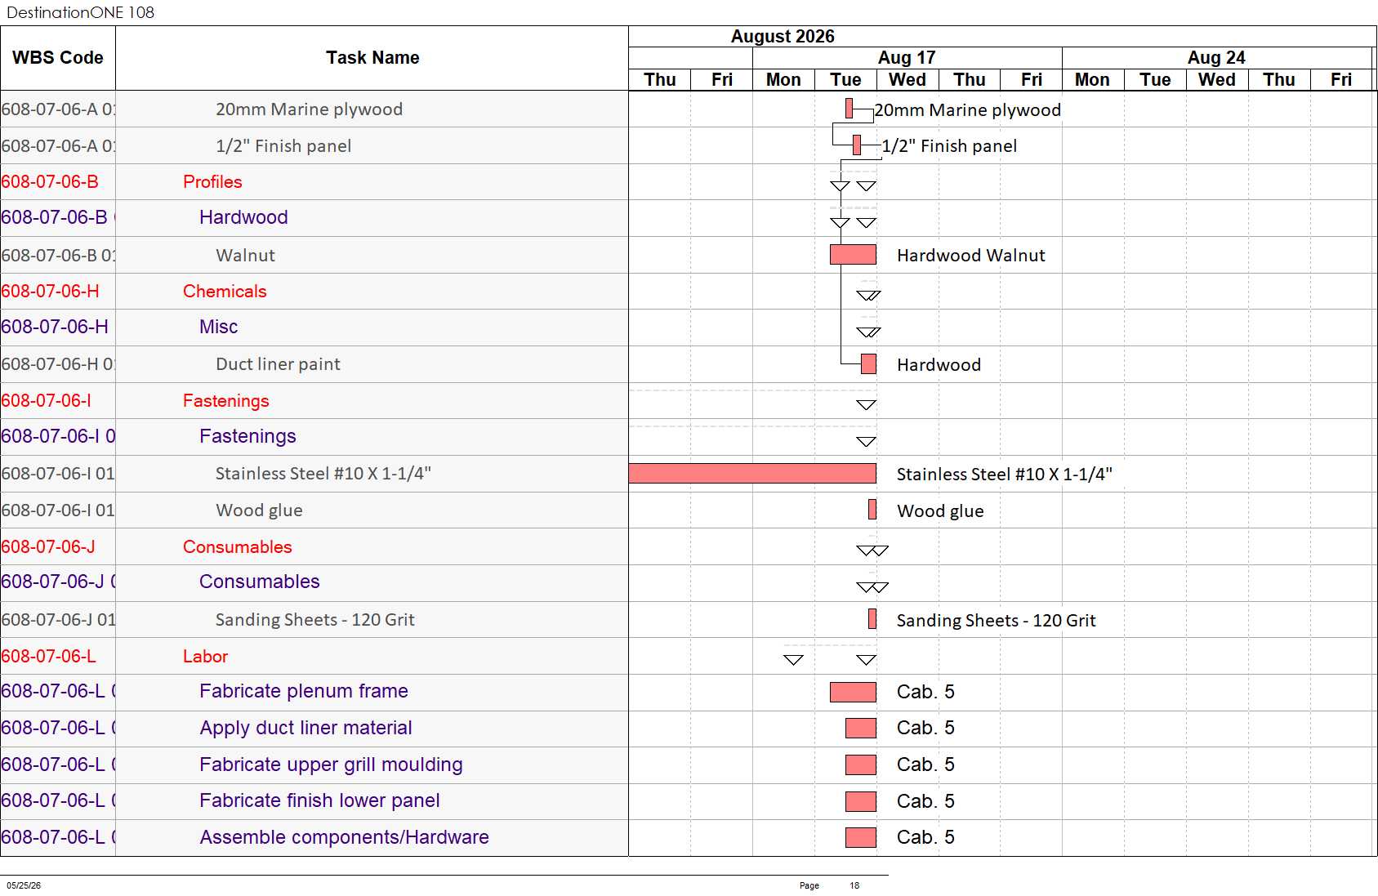Select the Misc subgroup row
The image size is (1378, 896).
314,328
